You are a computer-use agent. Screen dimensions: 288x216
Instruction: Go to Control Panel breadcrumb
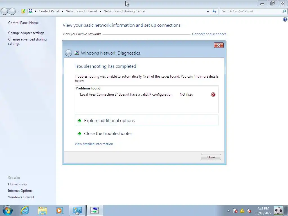point(49,11)
